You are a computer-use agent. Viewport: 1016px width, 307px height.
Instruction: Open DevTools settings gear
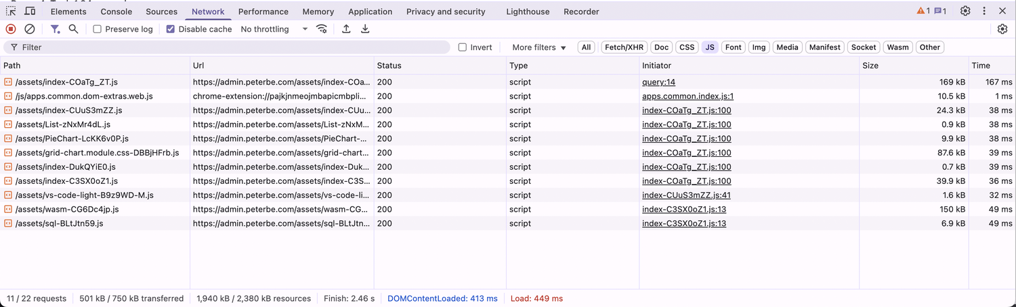pos(965,11)
